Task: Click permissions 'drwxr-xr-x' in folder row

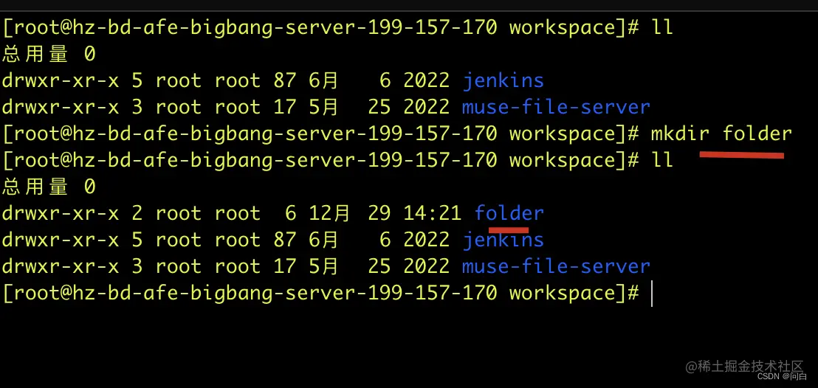Action: coord(60,212)
